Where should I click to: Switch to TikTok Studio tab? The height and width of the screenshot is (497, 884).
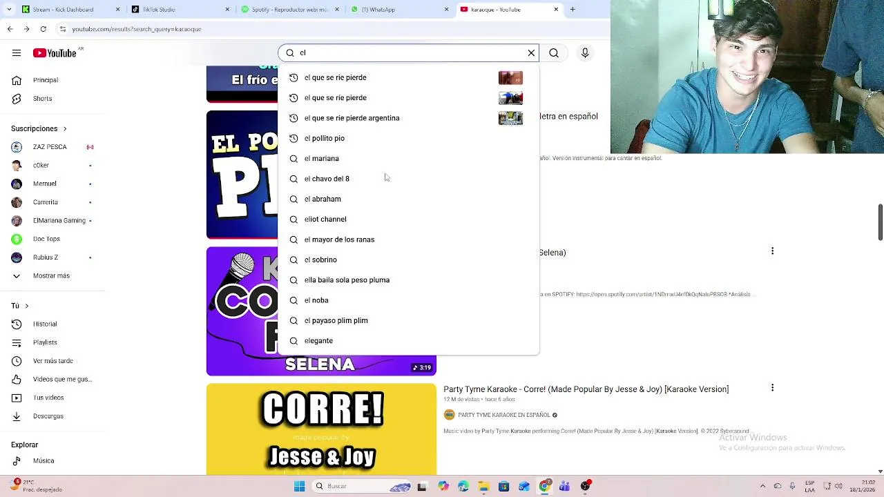(180, 10)
